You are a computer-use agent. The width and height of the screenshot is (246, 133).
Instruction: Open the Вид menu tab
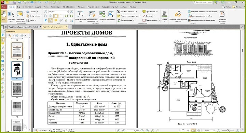point(18,7)
